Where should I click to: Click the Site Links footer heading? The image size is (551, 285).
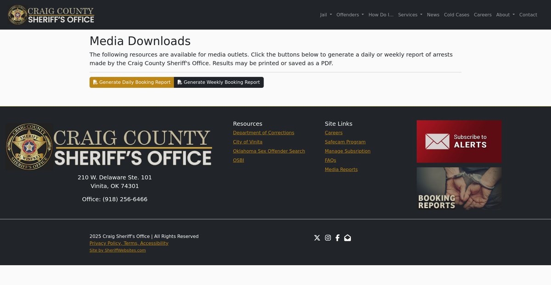point(338,124)
